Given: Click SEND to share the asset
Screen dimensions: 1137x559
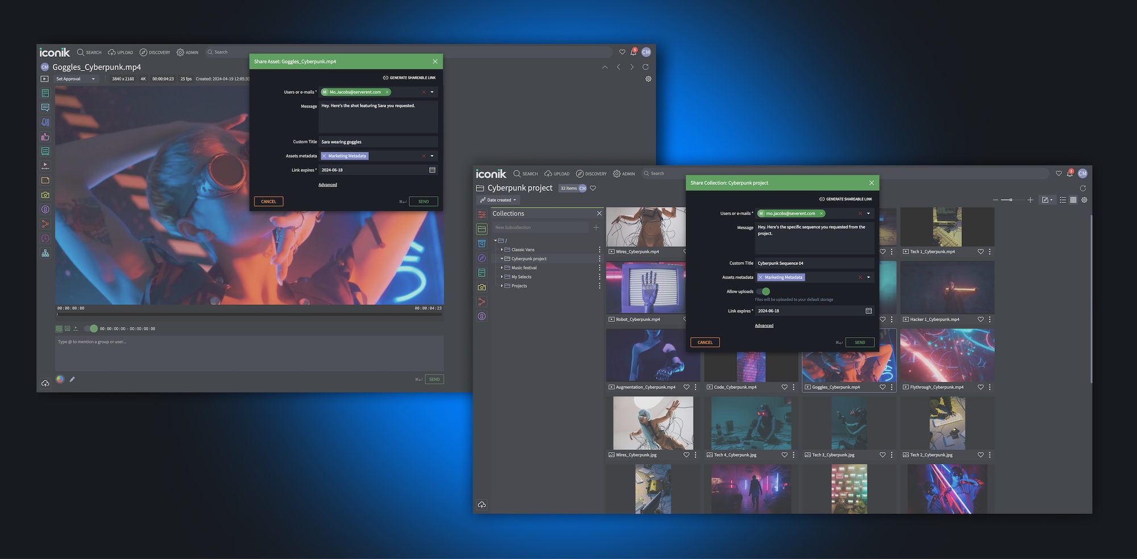Looking at the screenshot, I should (423, 201).
